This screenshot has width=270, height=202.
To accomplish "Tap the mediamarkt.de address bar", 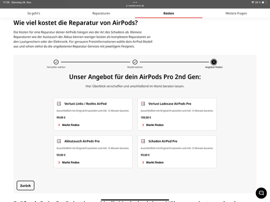I will (135, 5).
